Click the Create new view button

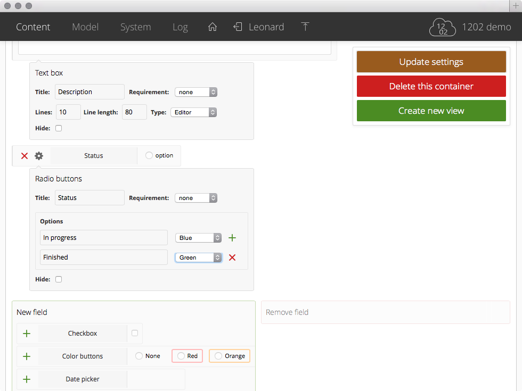tap(431, 111)
